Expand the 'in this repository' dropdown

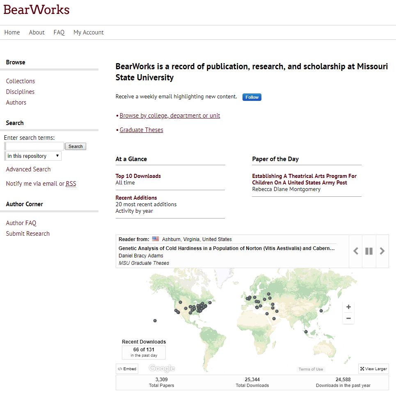pos(33,156)
